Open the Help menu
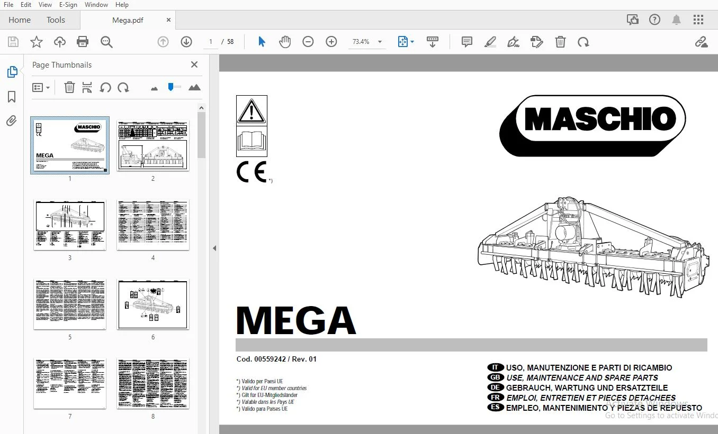 coord(122,5)
